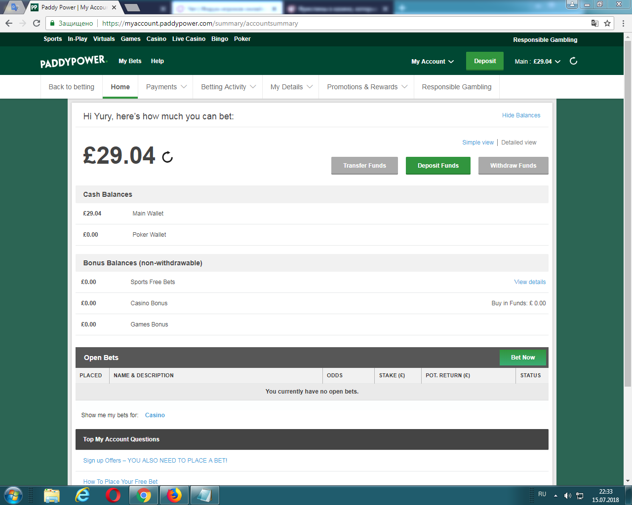
Task: Open Help in the header
Action: 158,61
